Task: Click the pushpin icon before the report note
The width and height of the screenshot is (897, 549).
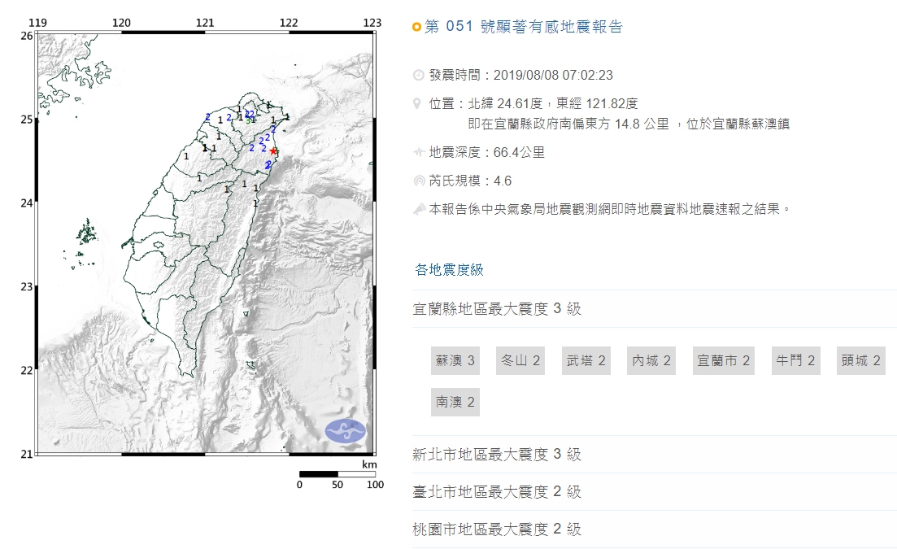Action: pyautogui.click(x=418, y=209)
